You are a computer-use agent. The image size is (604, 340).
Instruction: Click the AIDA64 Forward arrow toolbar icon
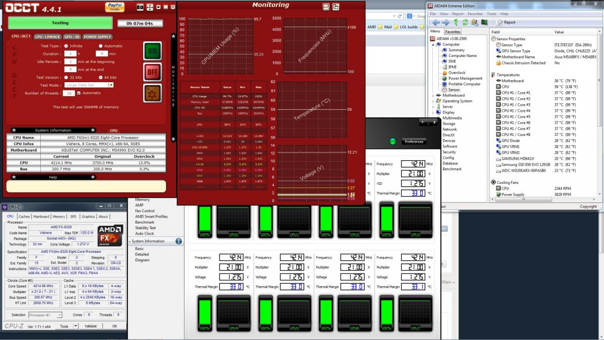coord(446,22)
